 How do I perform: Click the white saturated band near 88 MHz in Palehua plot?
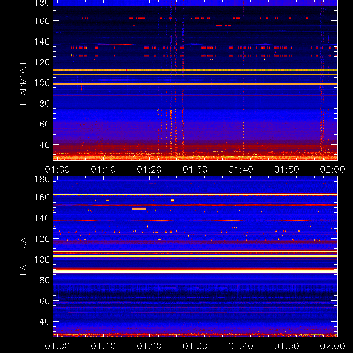pos(195,271)
